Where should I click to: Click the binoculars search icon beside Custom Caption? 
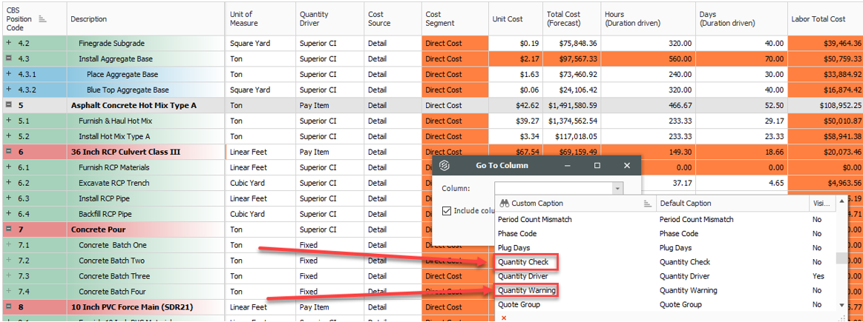pyautogui.click(x=503, y=204)
